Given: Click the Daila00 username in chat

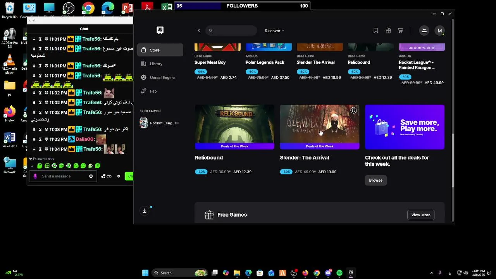Looking at the screenshot, I should 85,139.
